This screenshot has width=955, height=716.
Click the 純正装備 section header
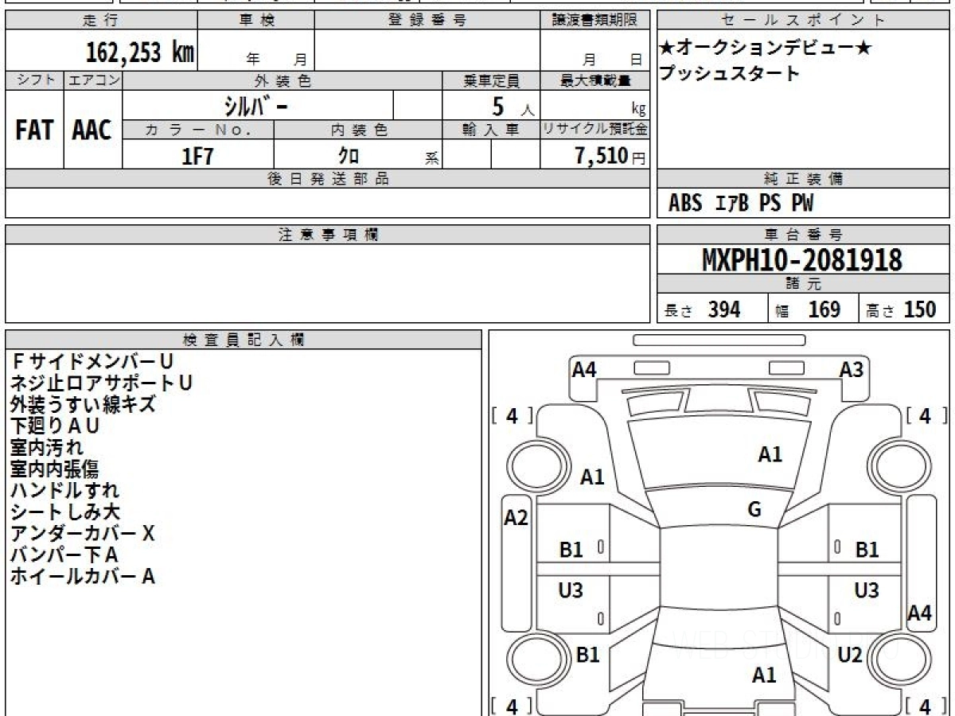click(x=804, y=179)
